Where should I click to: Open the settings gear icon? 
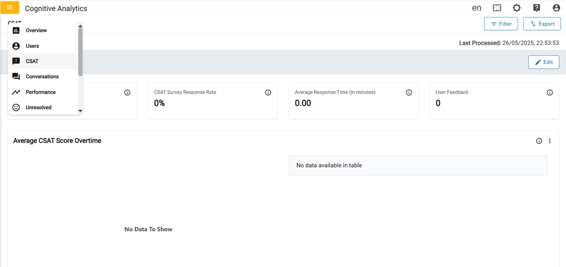tap(517, 8)
